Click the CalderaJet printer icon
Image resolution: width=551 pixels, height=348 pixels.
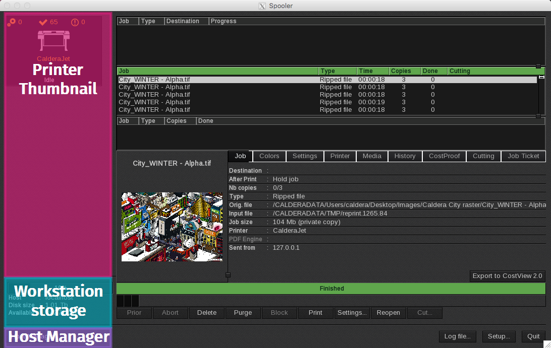pos(53,41)
